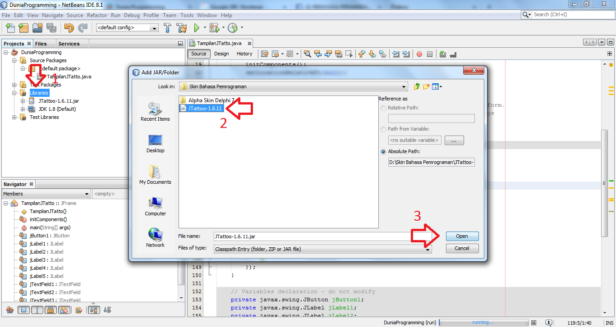Click the Profile Project clock icon
This screenshot has height=327, width=616.
[232, 28]
